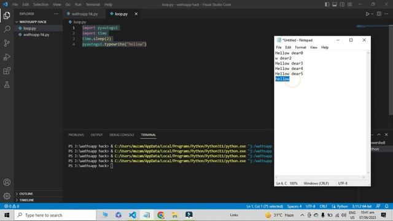Close the loop.py editor tab
The height and width of the screenshot is (221, 393).
point(136,14)
